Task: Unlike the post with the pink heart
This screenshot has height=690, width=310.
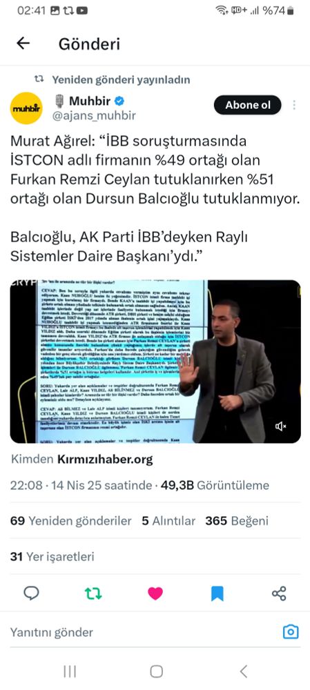Action: pyautogui.click(x=155, y=593)
